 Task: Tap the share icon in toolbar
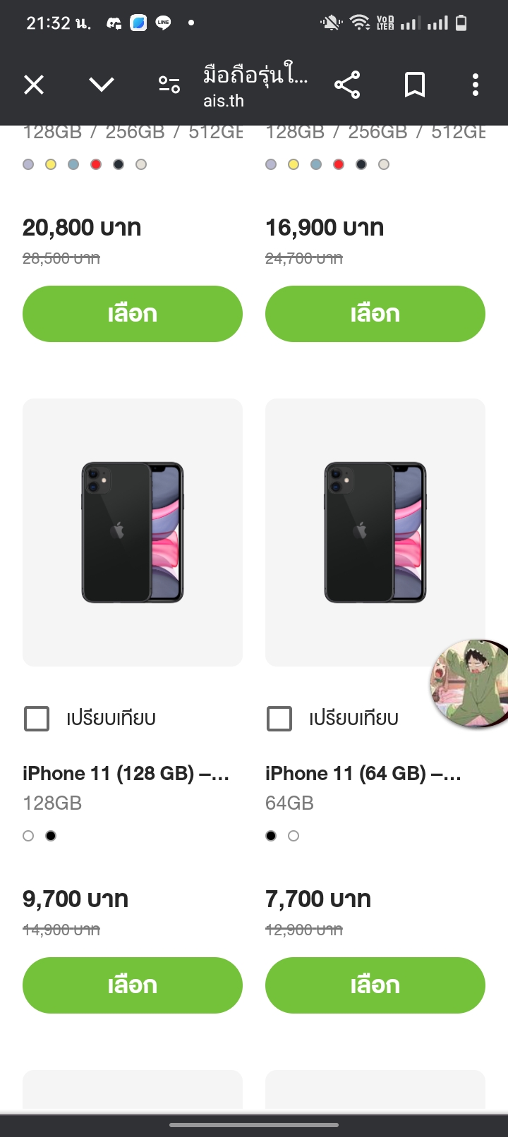pyautogui.click(x=347, y=85)
